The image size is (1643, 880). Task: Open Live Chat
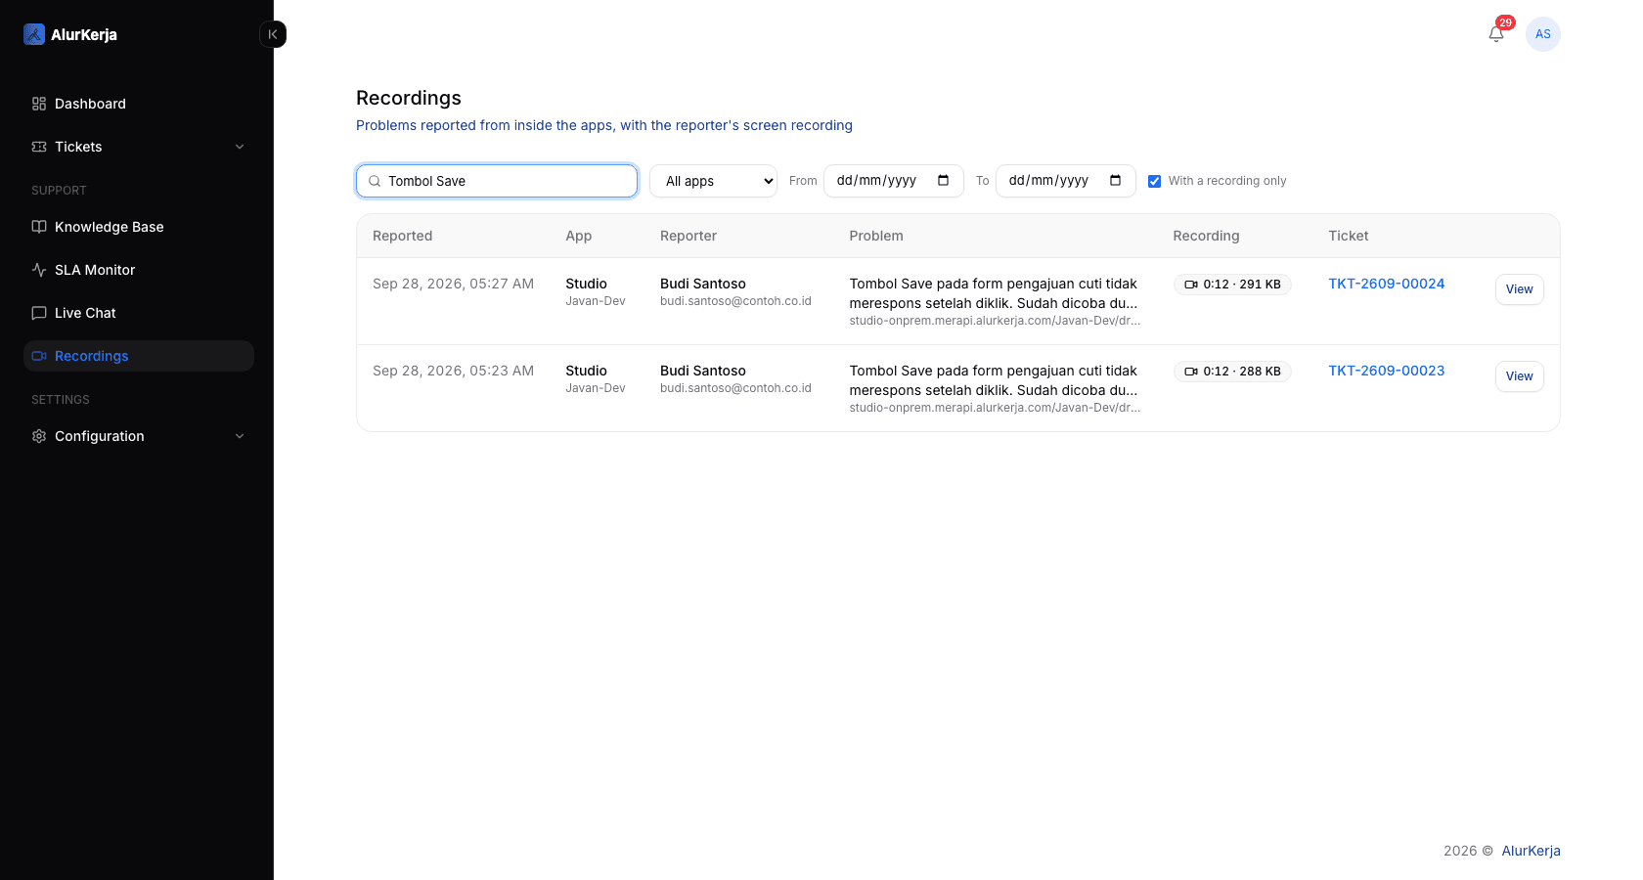139,313
